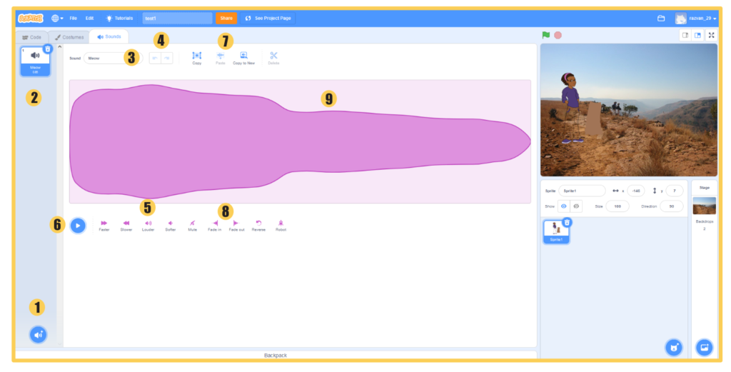Apply the Robot effect to the sound
Viewport: 731px width, 372px height.
[281, 223]
